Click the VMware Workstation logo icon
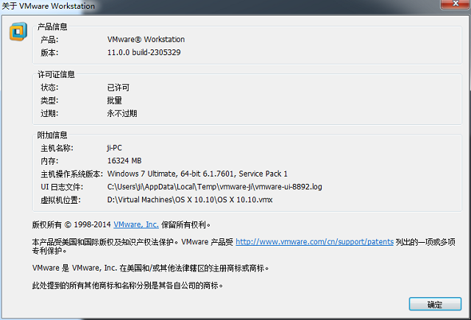 tap(18, 31)
